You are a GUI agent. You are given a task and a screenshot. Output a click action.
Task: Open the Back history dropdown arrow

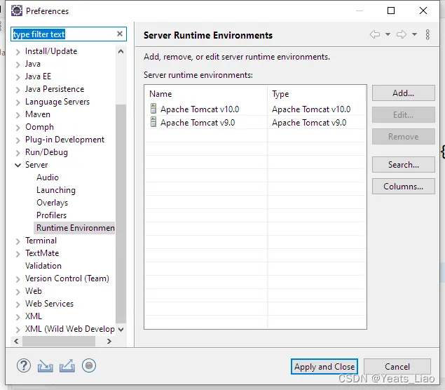388,34
